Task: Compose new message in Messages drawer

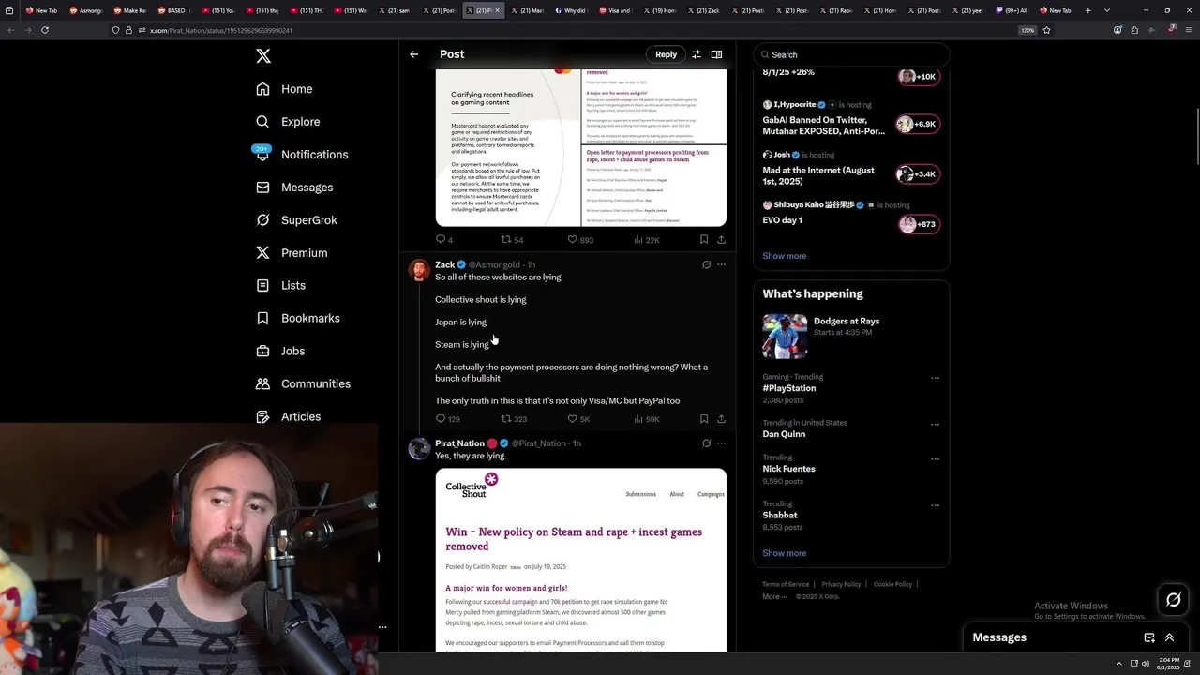Action: (1149, 637)
